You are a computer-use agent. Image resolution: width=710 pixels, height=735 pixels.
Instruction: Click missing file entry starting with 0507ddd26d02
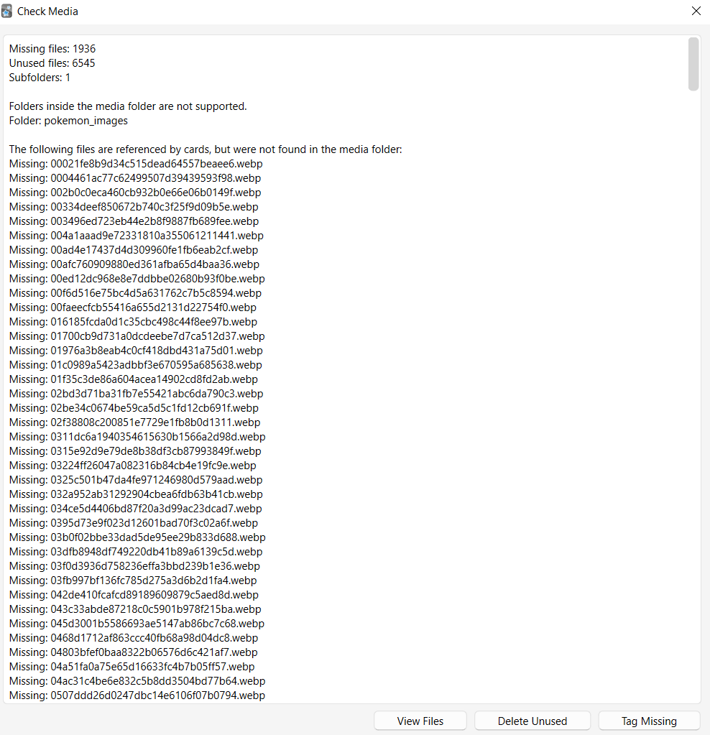[x=137, y=695]
